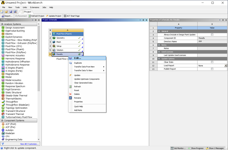Click the Solution cell icon
The image size is (228, 150).
pyautogui.click(x=54, y=50)
